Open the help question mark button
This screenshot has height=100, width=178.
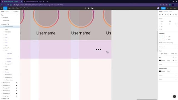pos(174,96)
